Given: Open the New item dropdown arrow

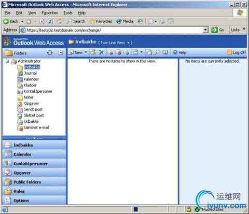Looking at the screenshot, I should tap(86, 52).
